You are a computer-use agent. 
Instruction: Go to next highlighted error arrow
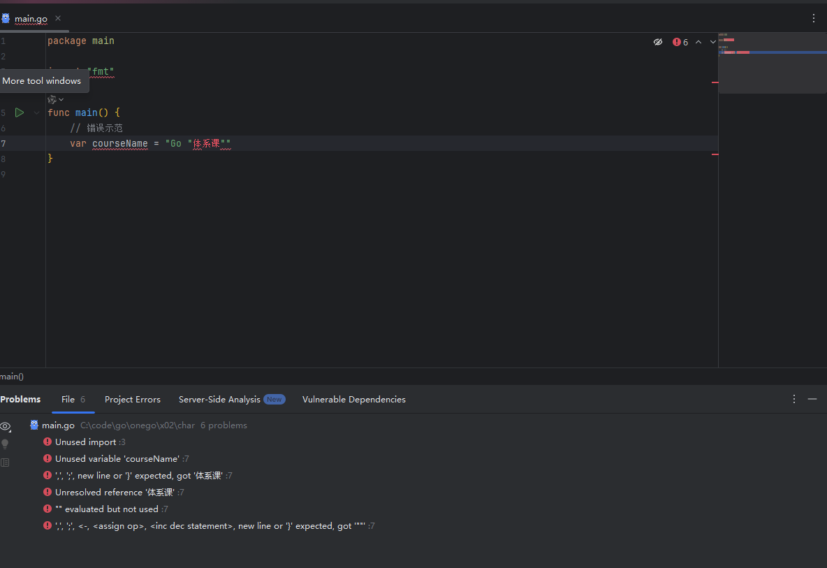pyautogui.click(x=712, y=42)
